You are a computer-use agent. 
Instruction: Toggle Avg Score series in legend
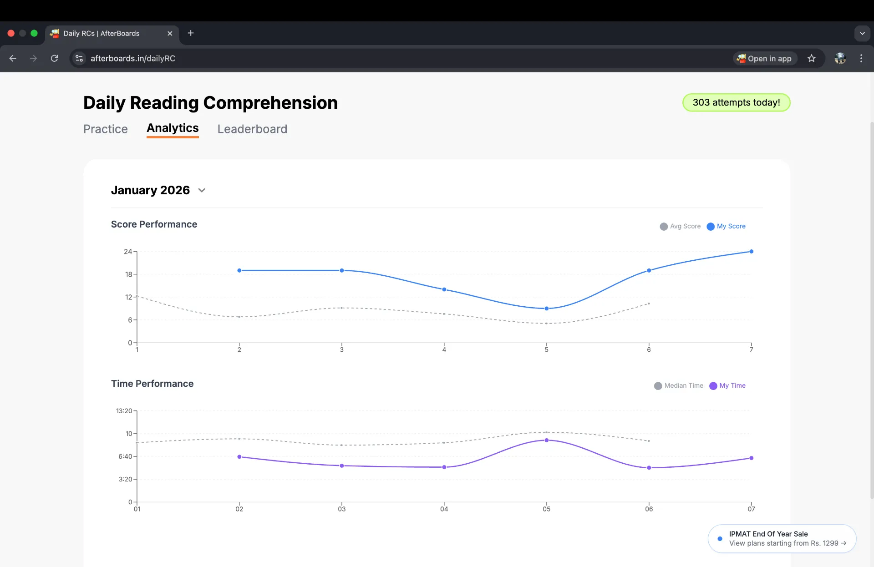coord(680,226)
